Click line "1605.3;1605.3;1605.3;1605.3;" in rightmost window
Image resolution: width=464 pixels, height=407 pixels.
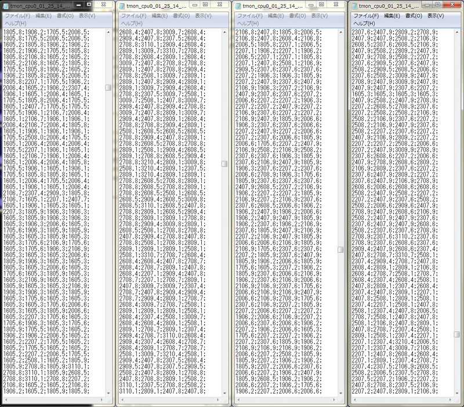coord(395,94)
